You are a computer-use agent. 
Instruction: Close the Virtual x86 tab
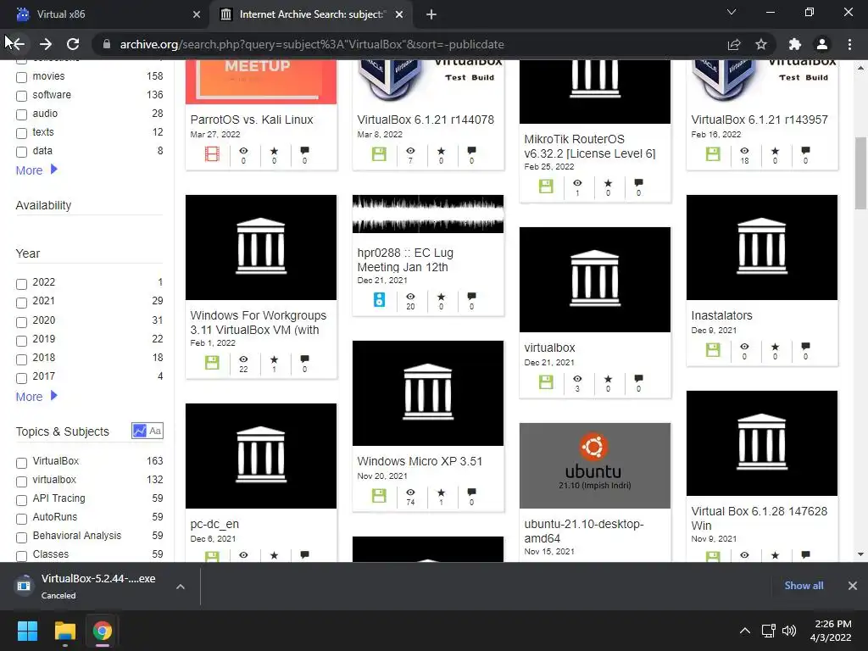pyautogui.click(x=197, y=14)
